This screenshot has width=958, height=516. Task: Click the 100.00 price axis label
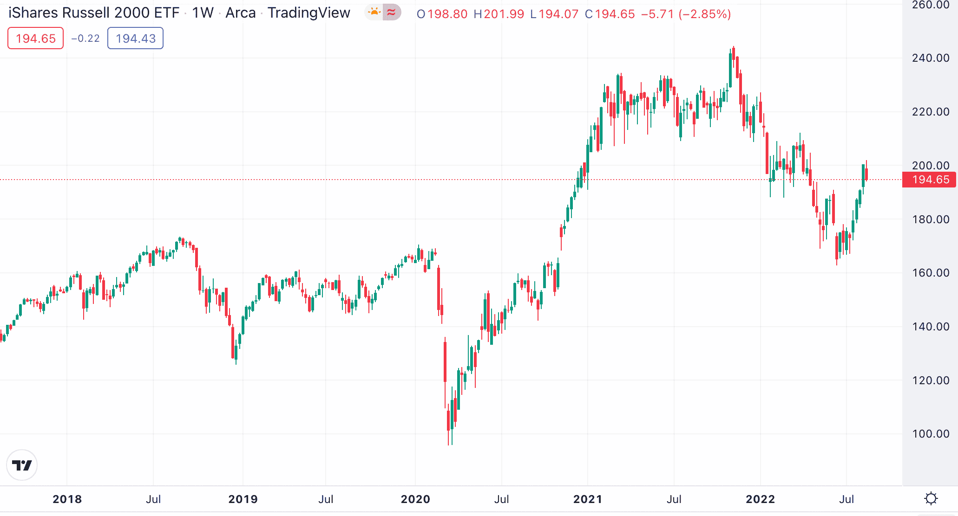click(x=931, y=434)
